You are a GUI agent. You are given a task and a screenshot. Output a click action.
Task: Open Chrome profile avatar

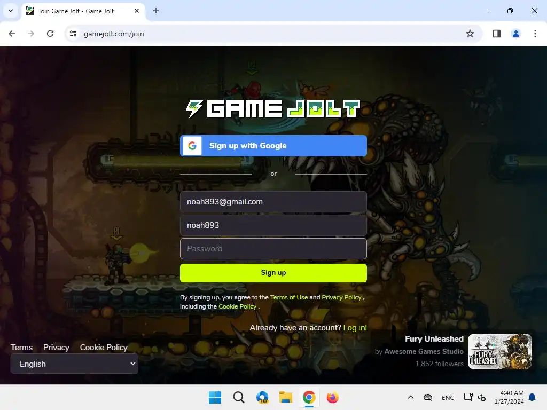click(515, 34)
